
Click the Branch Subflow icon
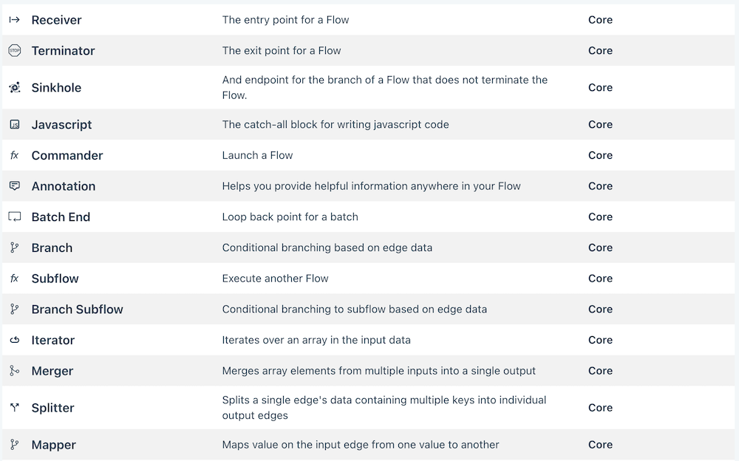(x=14, y=310)
